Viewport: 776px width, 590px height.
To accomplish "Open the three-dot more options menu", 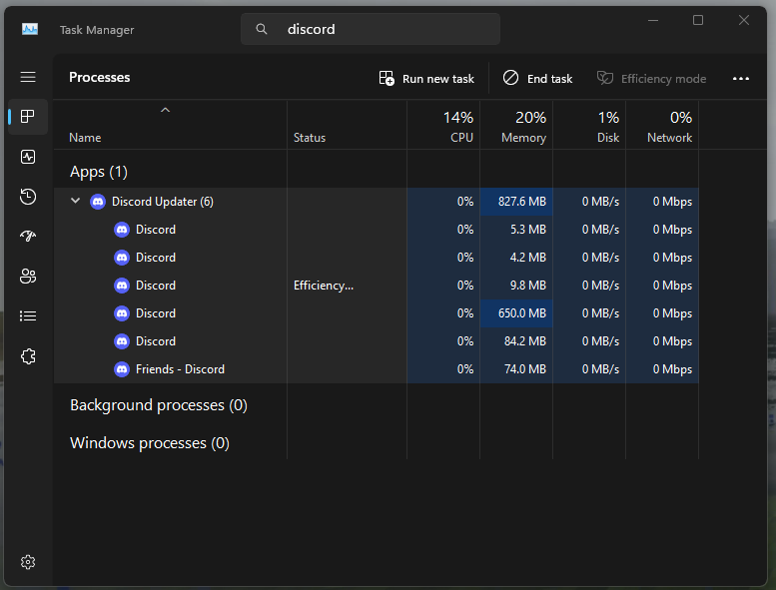I will 740,79.
